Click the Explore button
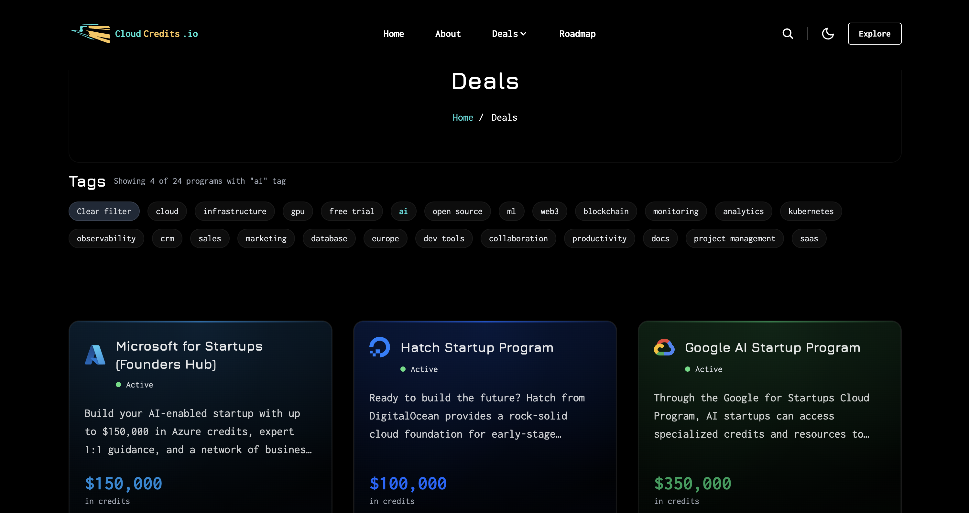This screenshot has width=969, height=513. [x=874, y=34]
